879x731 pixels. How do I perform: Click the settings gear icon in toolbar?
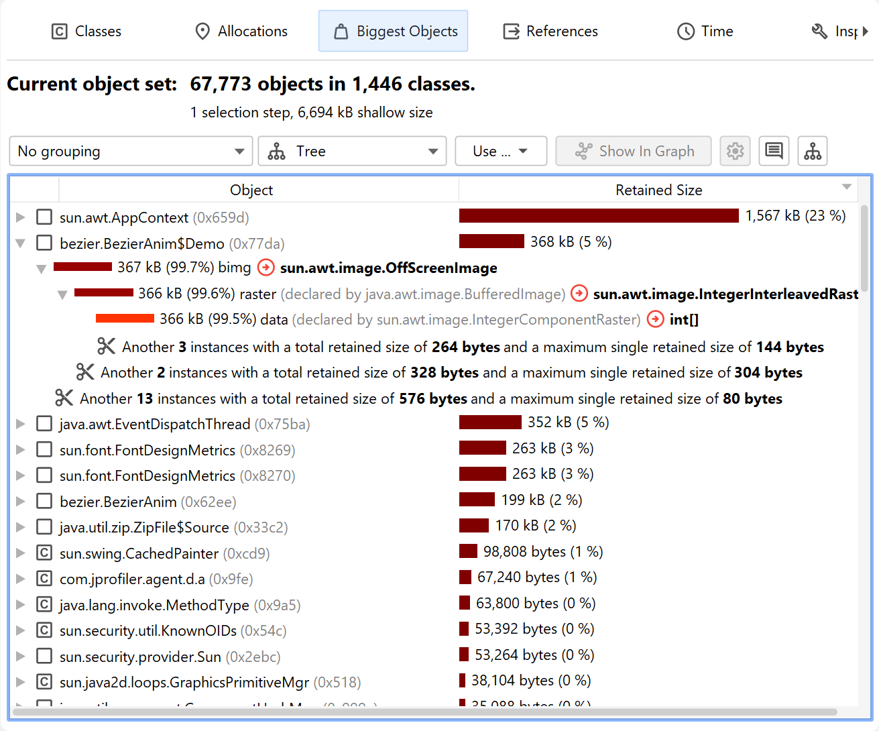(735, 151)
